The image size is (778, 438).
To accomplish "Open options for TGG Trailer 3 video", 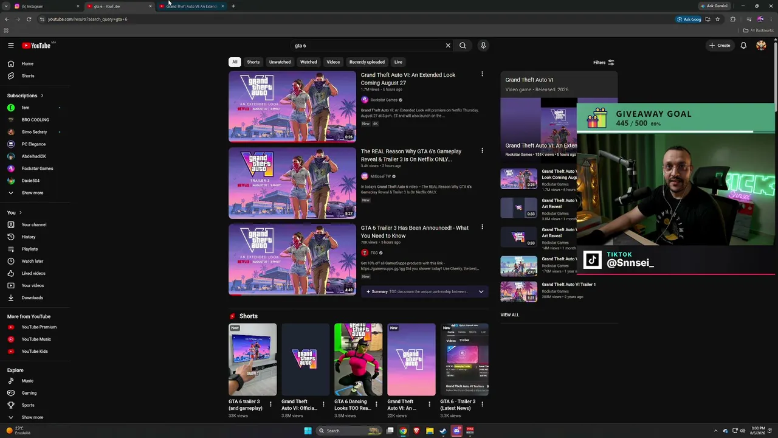I will point(482,227).
